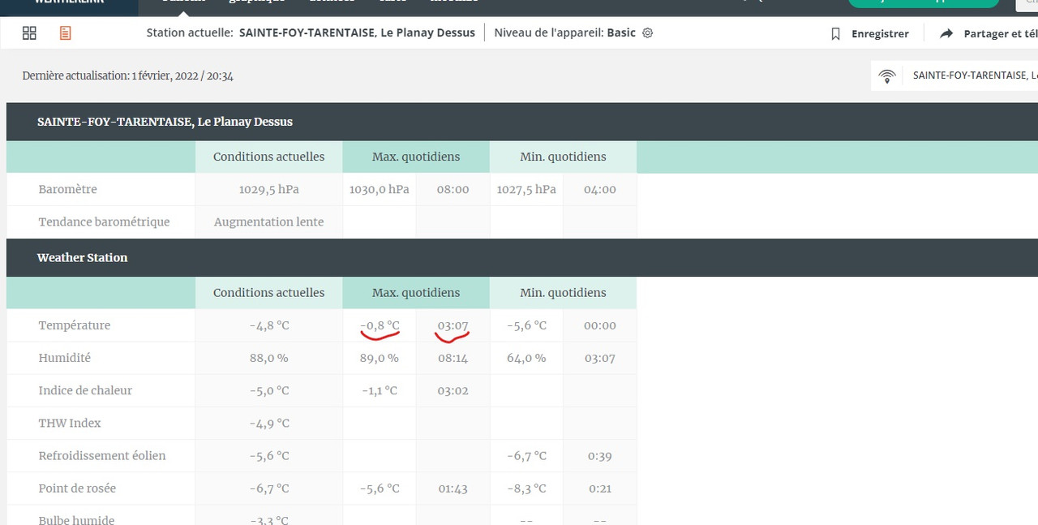Click max temperature value -0,8 °C
This screenshot has height=525, width=1038.
click(380, 325)
